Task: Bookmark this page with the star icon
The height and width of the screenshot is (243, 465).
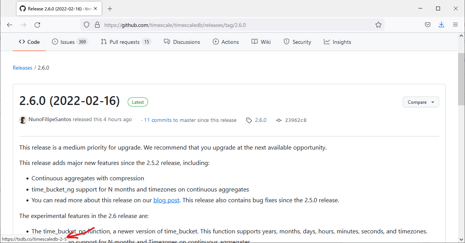Action: (x=378, y=25)
